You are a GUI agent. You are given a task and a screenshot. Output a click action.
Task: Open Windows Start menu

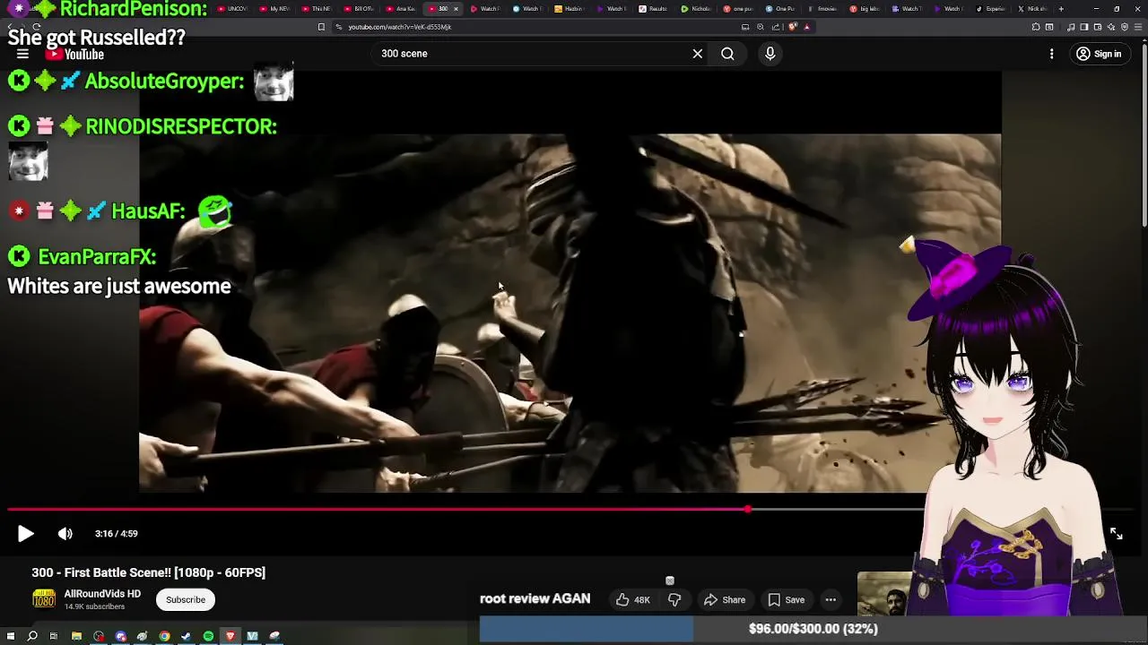(10, 636)
